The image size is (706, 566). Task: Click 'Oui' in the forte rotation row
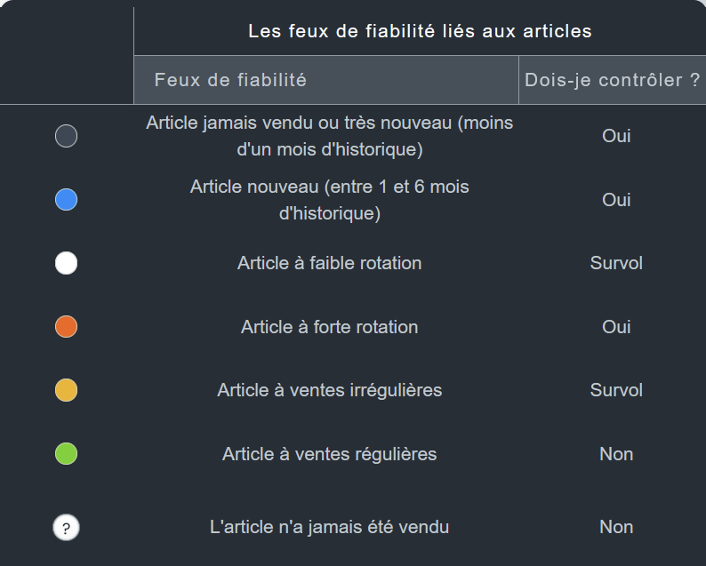tap(616, 327)
